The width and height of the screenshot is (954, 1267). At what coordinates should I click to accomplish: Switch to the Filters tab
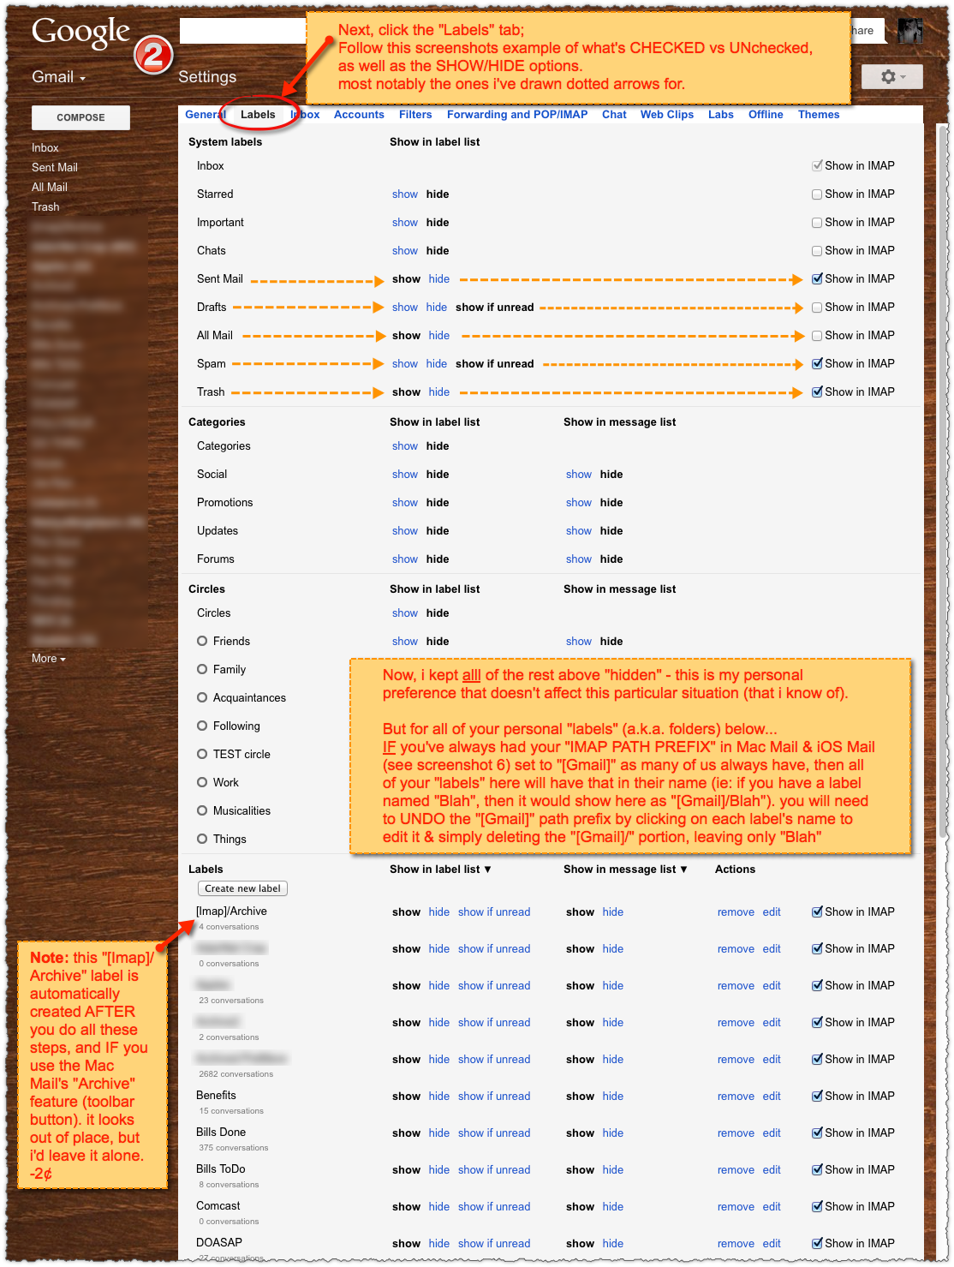pyautogui.click(x=415, y=115)
